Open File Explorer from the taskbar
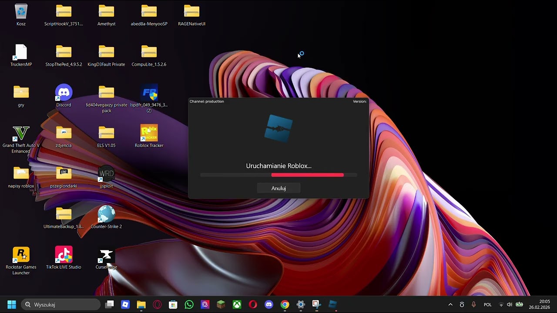The width and height of the screenshot is (557, 313). [141, 305]
